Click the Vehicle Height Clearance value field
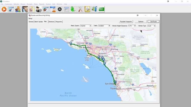191x107 pixels. (131, 26)
